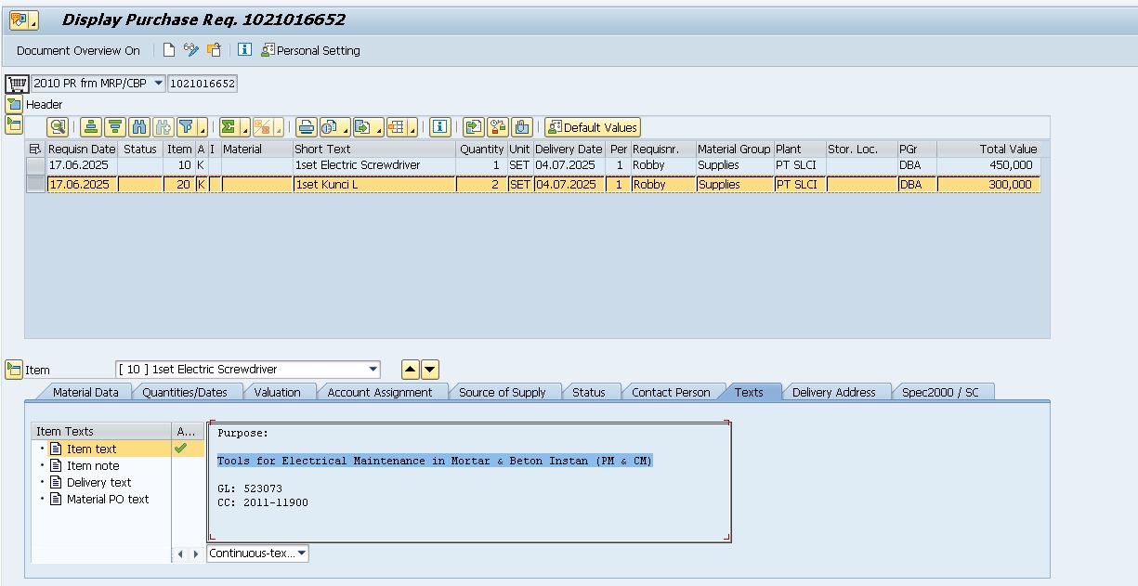Click the Total sigma icon

point(229,127)
